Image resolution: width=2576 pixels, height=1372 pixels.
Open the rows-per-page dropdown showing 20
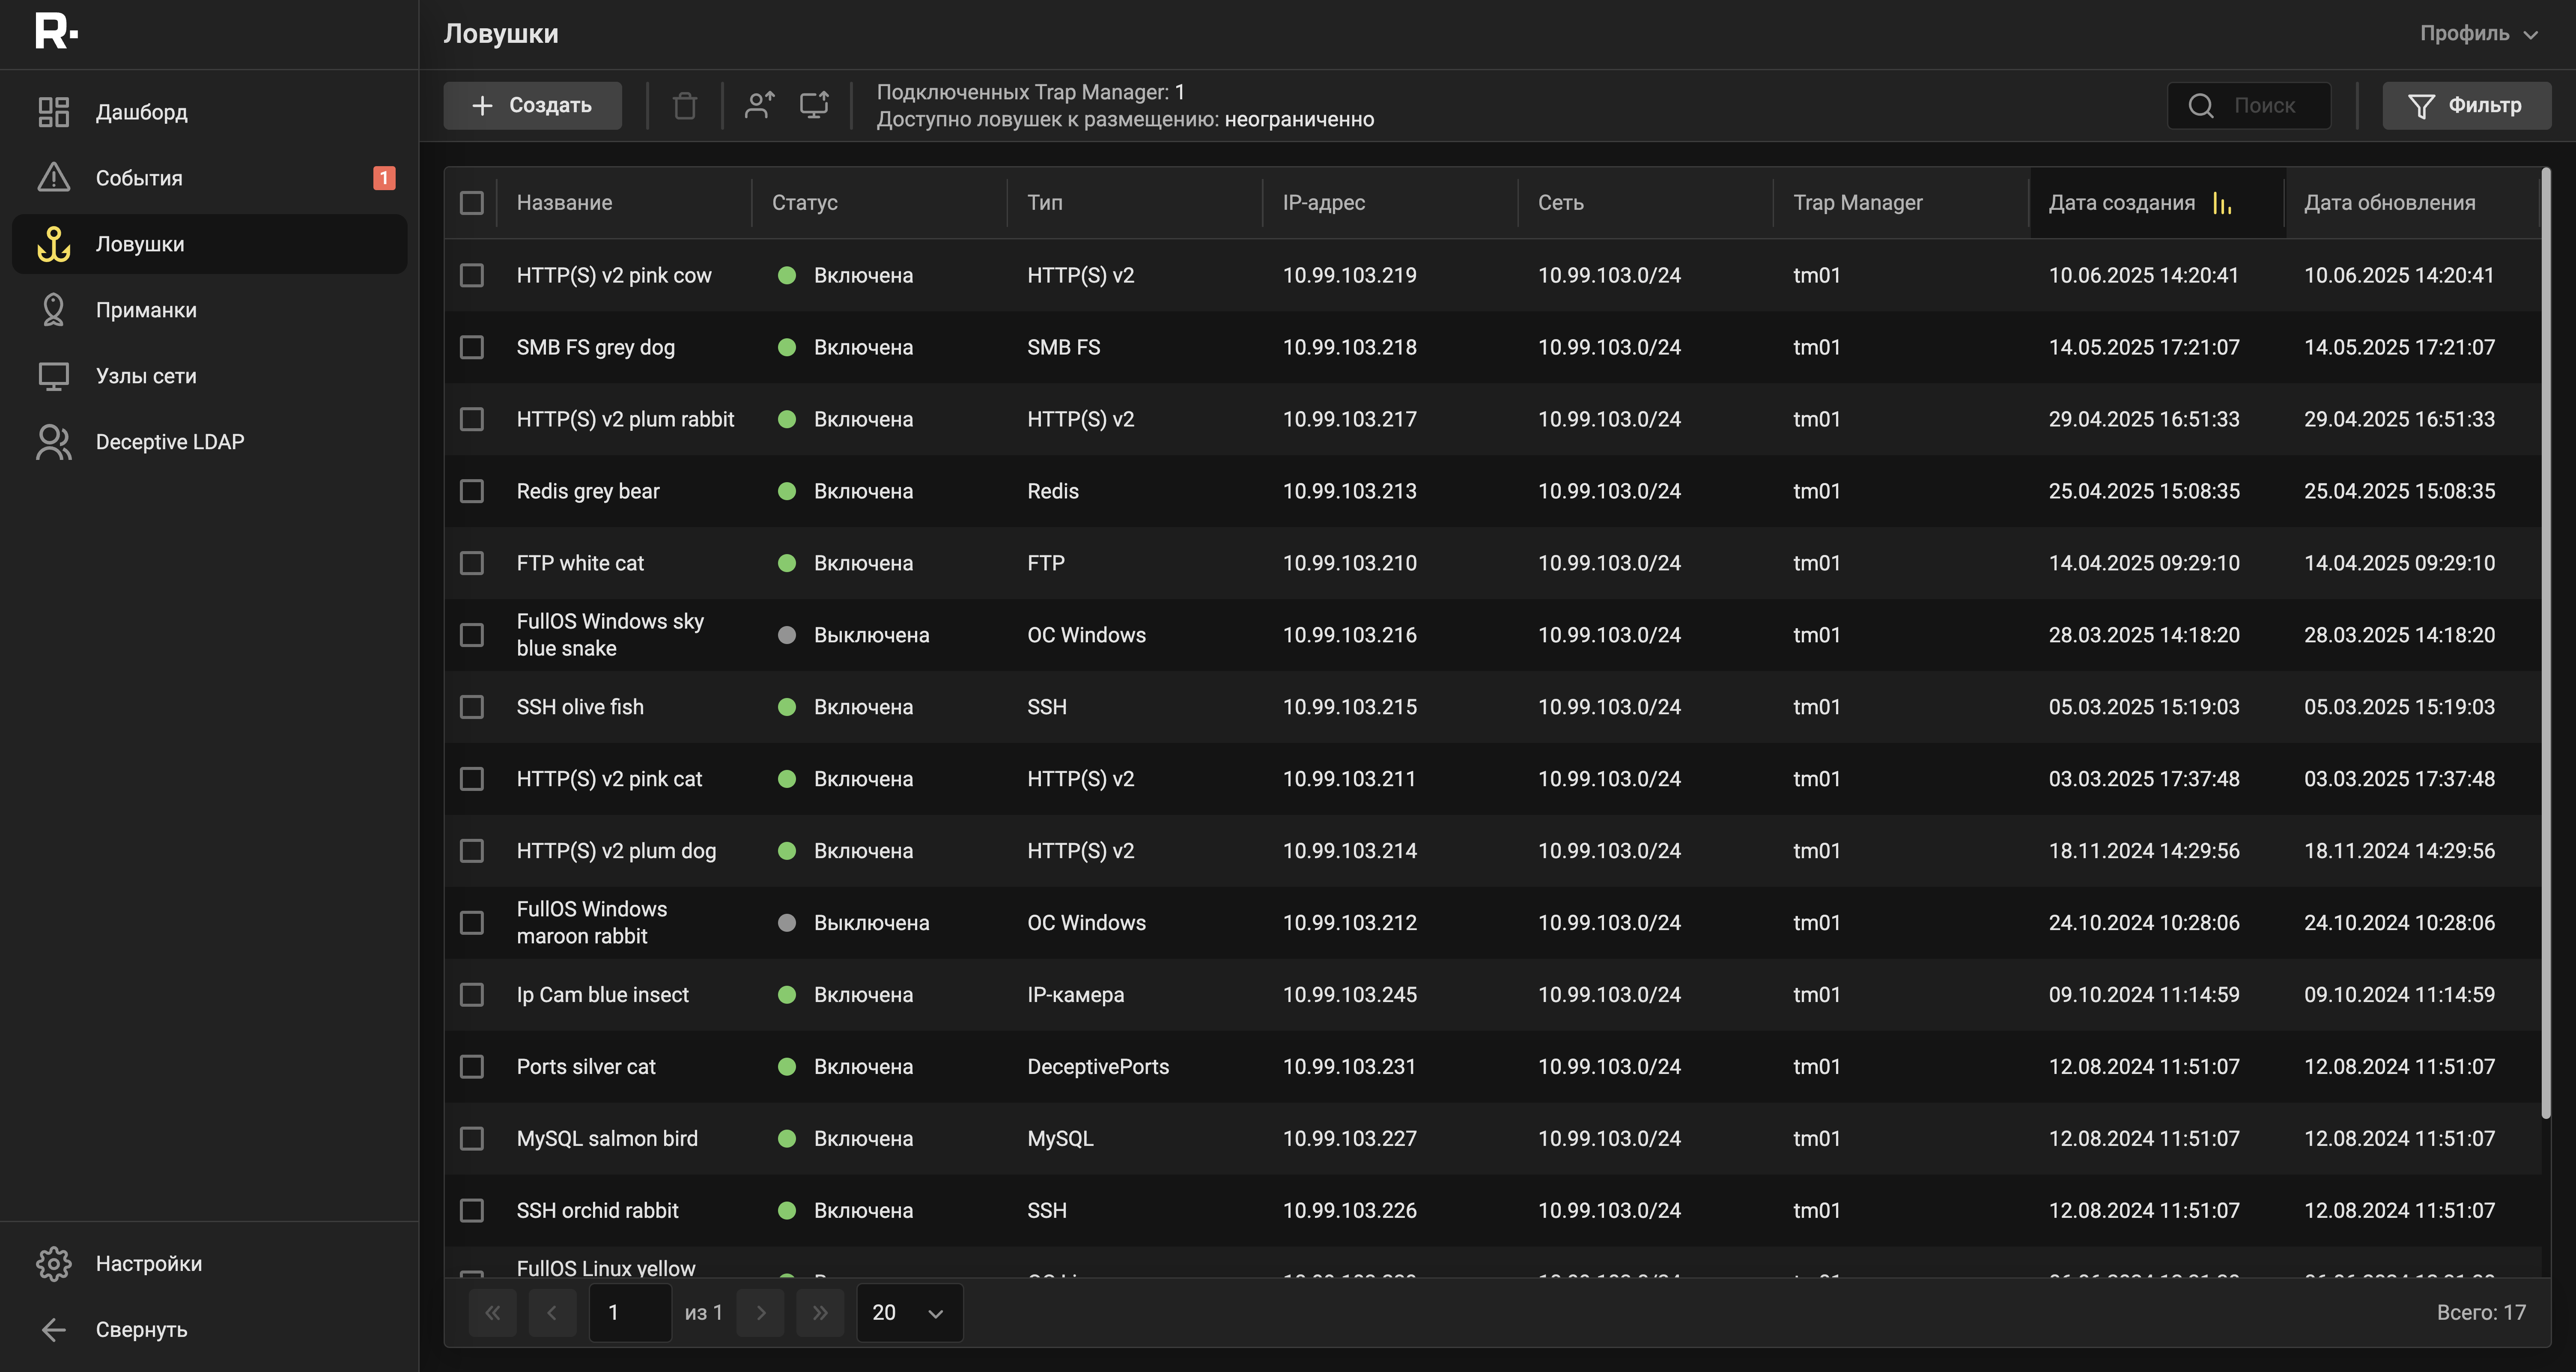coord(909,1313)
